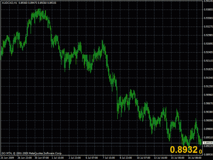213x160 pixels.
Task: Click the 0.91540 price scale label
Action: coord(208,78)
